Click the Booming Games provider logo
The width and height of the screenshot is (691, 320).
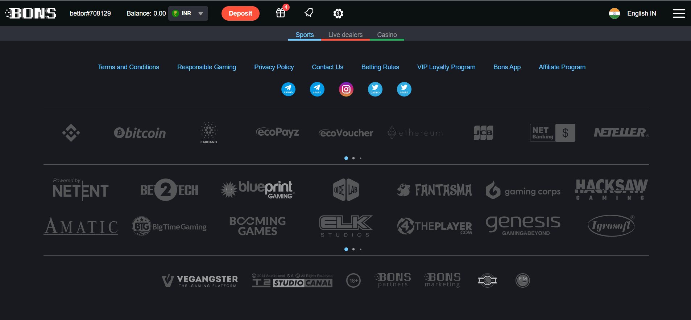257,226
